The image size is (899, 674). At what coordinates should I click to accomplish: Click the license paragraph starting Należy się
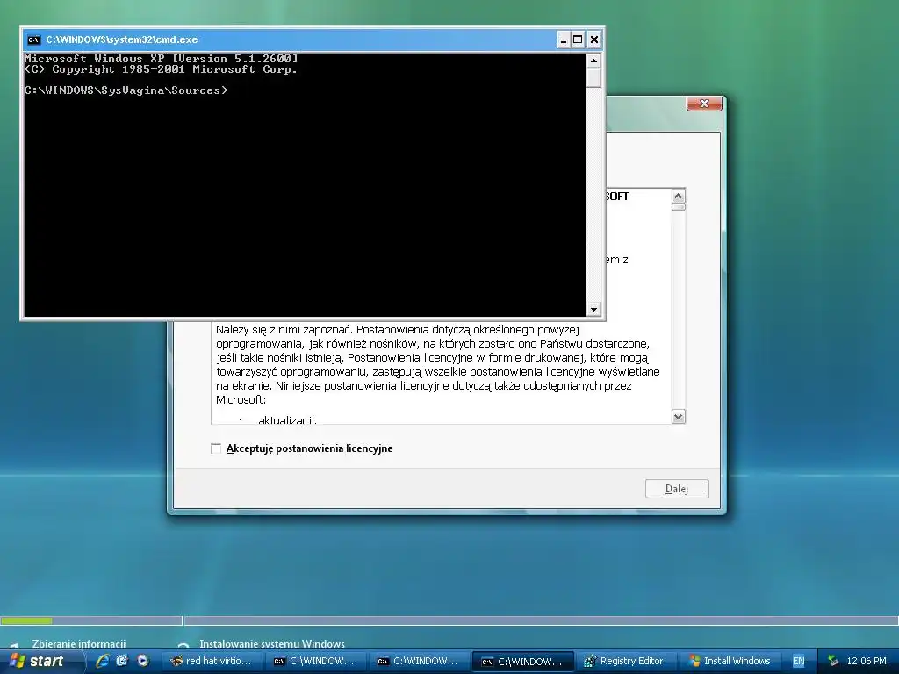tap(437, 364)
